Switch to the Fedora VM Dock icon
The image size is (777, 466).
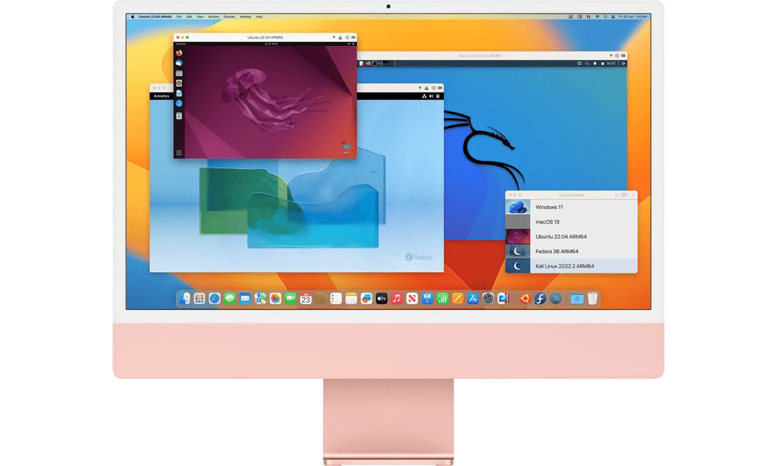[x=540, y=299]
